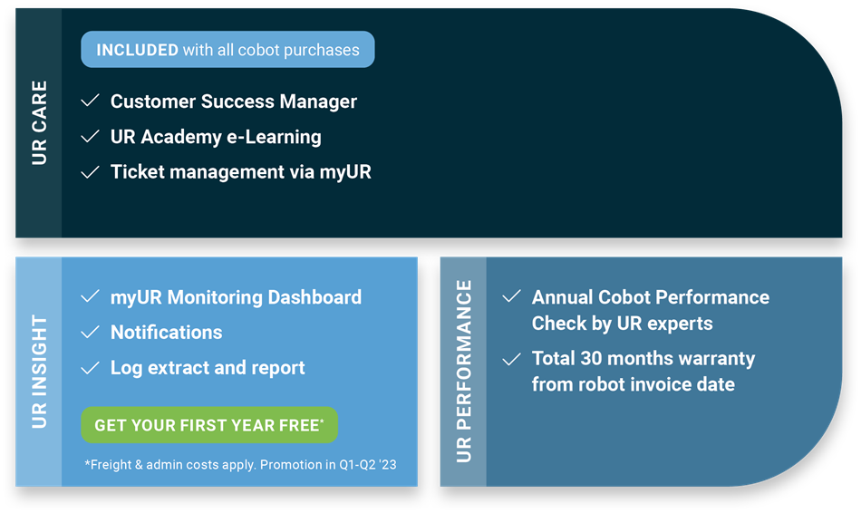The width and height of the screenshot is (861, 513).
Task: Select the UR PERFORMANCE vertical tab
Action: (x=463, y=372)
